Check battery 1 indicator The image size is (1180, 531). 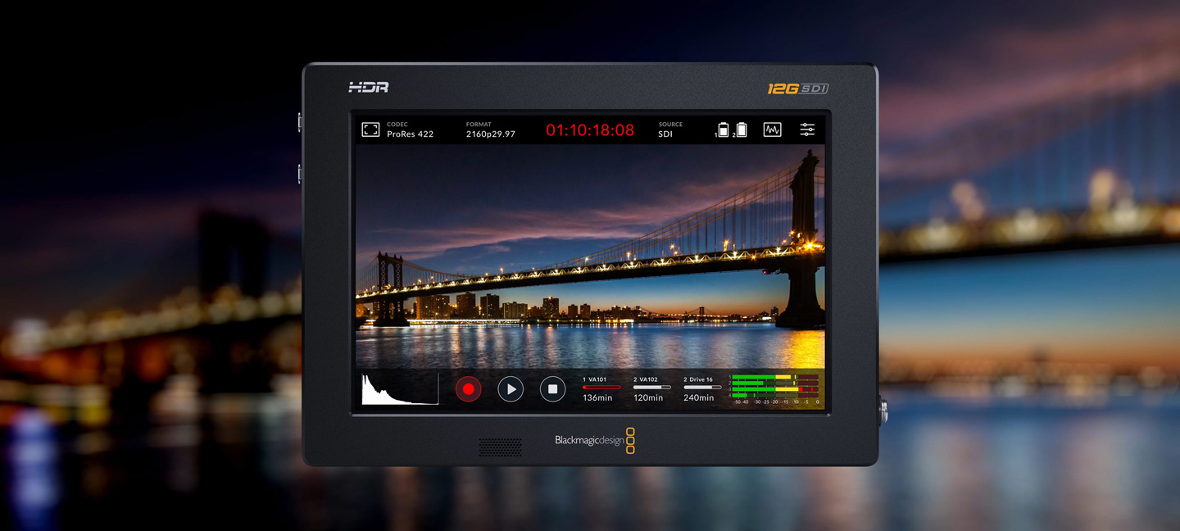[x=724, y=129]
